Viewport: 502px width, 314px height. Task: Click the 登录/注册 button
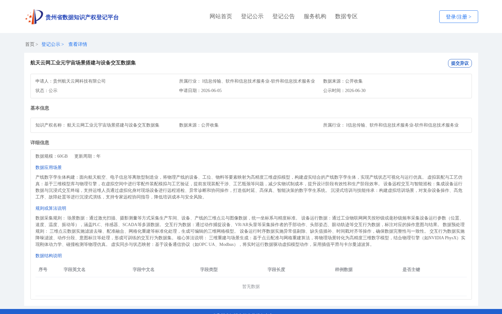tap(458, 17)
